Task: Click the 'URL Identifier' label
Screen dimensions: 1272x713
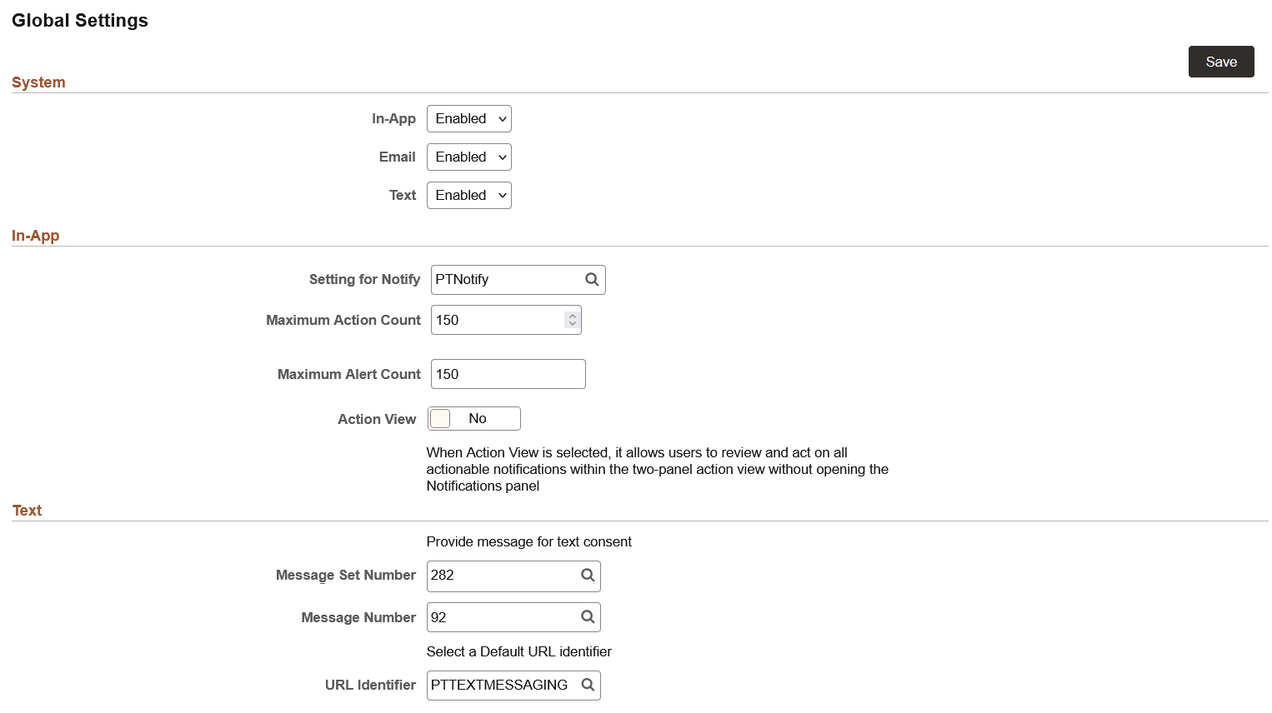Action: coord(370,685)
